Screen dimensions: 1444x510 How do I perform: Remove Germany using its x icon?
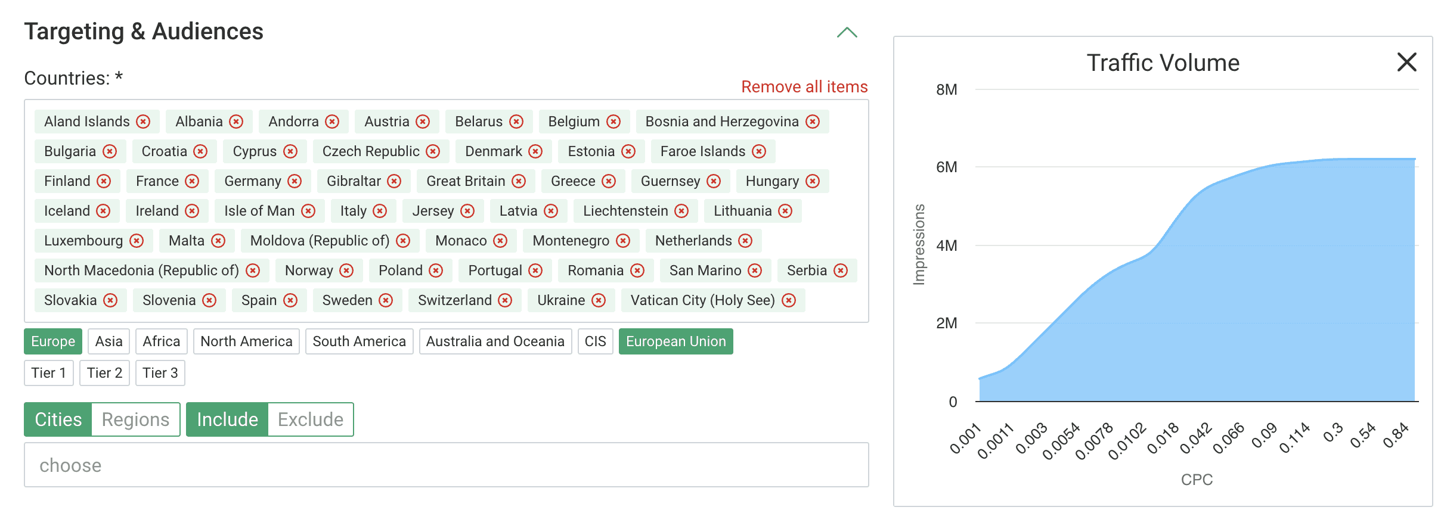[x=295, y=181]
